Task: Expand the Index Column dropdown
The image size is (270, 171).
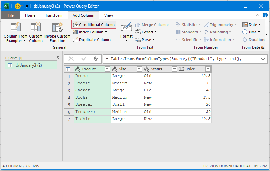Action: tap(106, 32)
